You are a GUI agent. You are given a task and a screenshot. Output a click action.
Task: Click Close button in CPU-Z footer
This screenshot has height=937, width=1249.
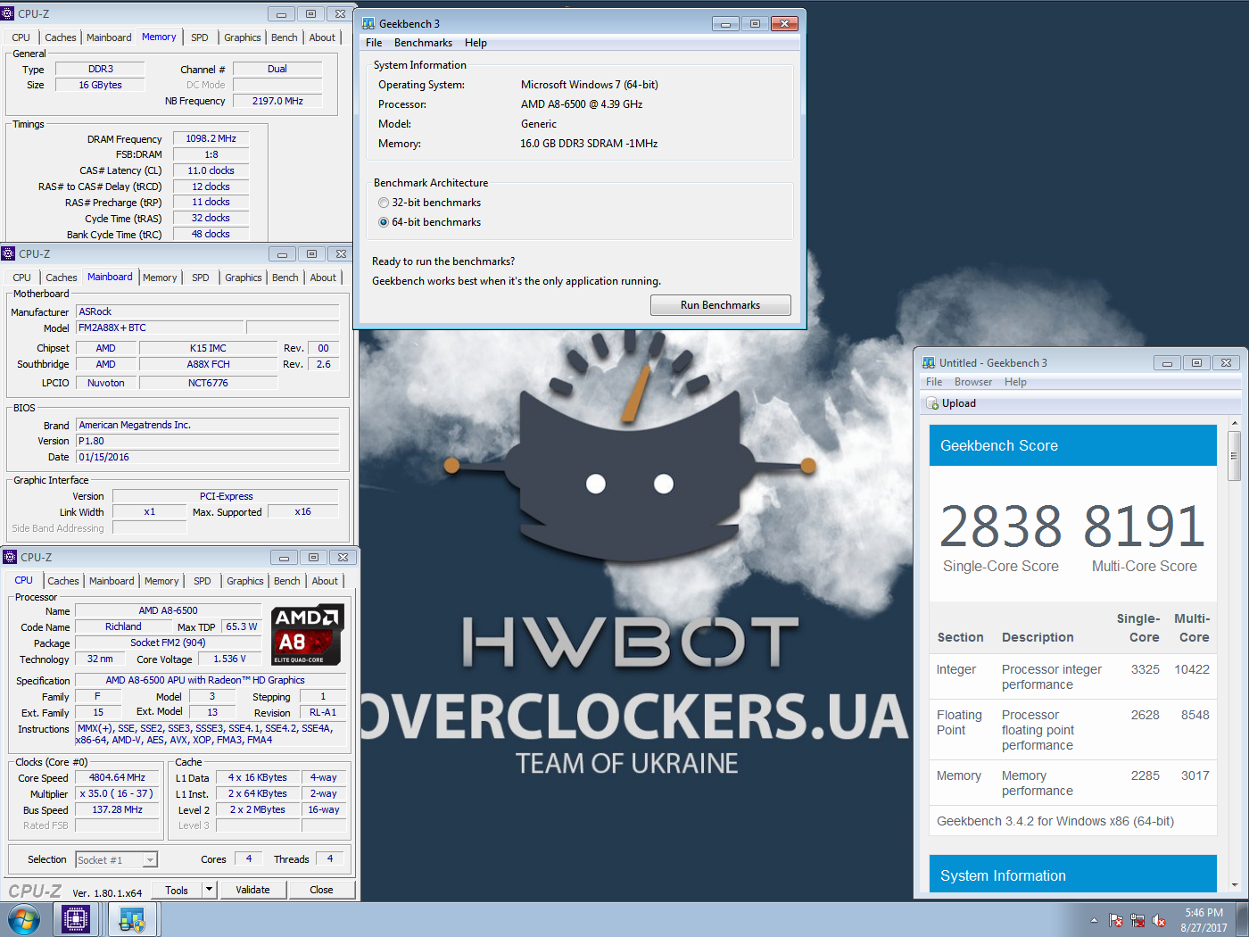pyautogui.click(x=321, y=890)
